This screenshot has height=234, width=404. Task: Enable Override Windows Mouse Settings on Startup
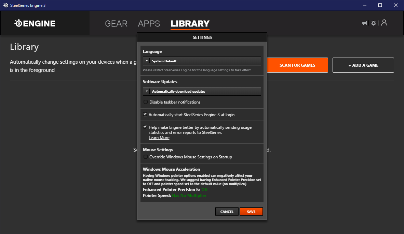tap(146, 157)
